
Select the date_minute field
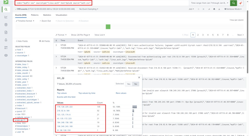(x=22, y=70)
